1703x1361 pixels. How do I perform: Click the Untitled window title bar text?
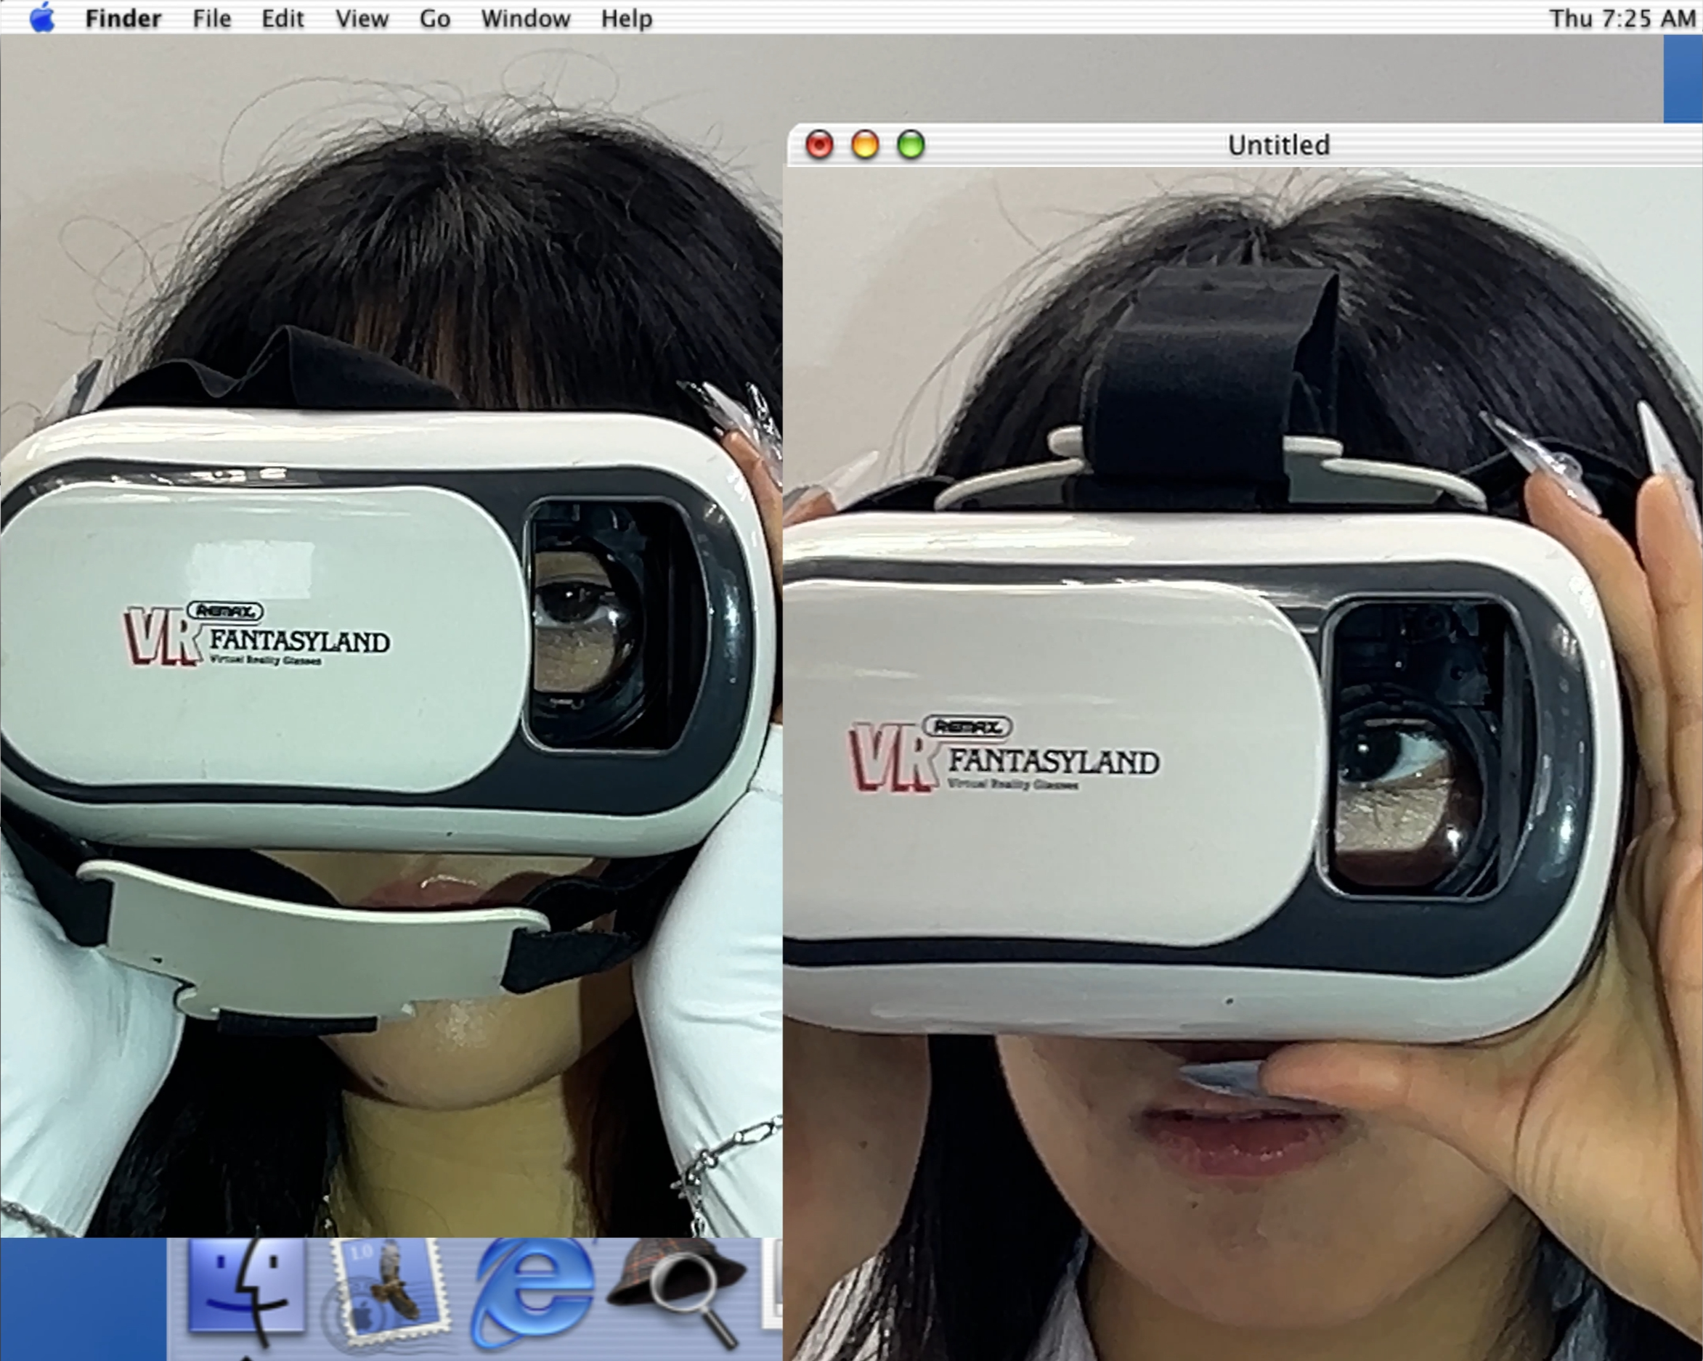coord(1278,145)
